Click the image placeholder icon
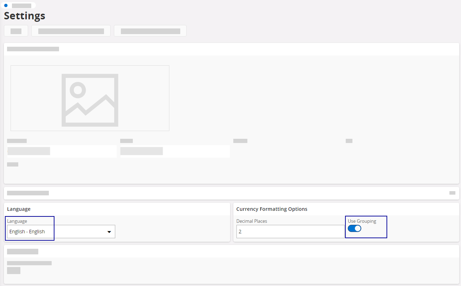 click(90, 100)
